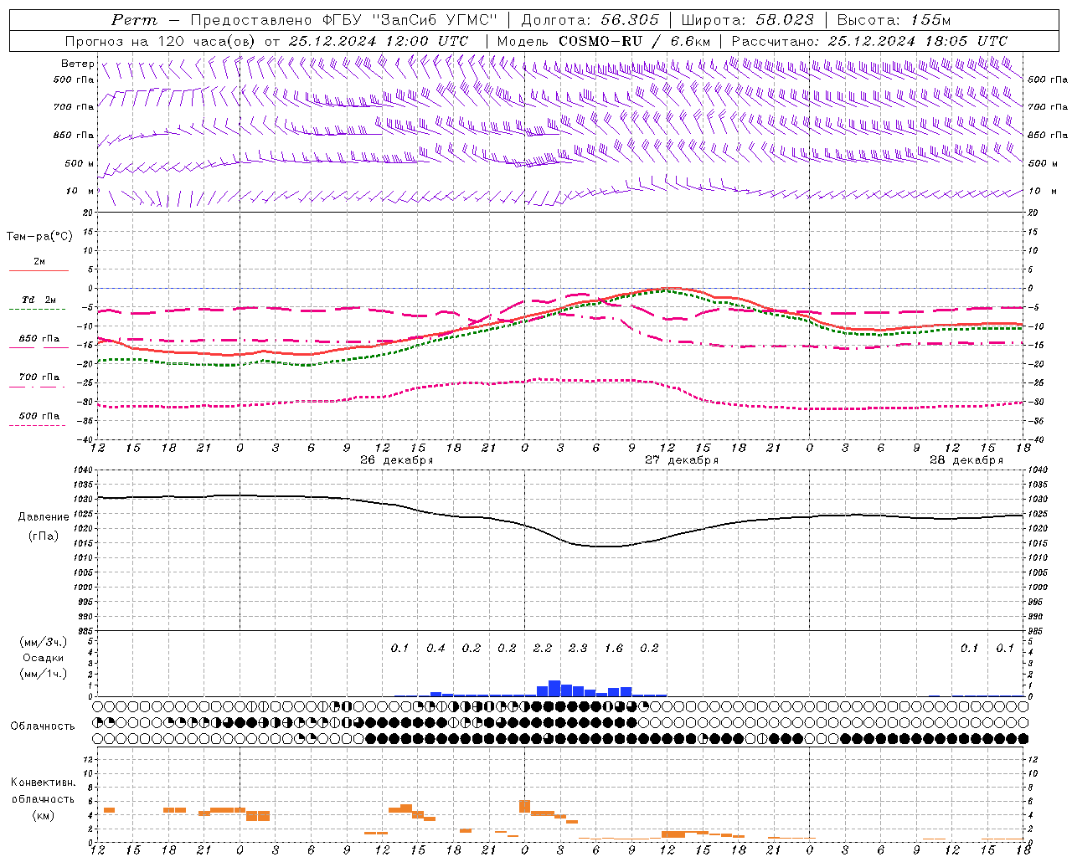1072x857 pixels.
Task: Click "Прогноз на 120 часа(ов)" forecast text
Action: click(x=161, y=41)
